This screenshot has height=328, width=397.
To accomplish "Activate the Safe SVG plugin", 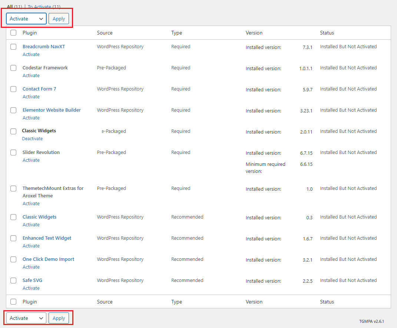I will 31,288.
